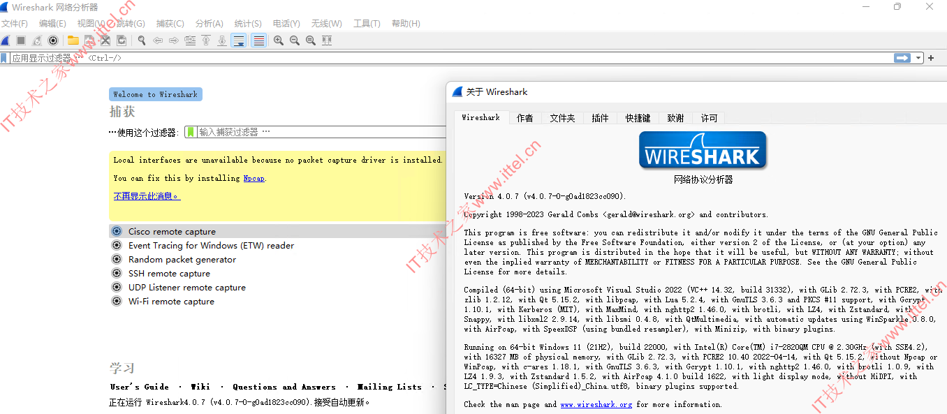Open the Wiki link
Image resolution: width=947 pixels, height=414 pixels.
200,387
